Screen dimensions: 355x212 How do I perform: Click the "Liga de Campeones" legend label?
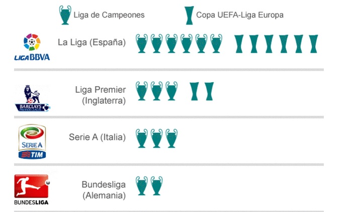[109, 15]
